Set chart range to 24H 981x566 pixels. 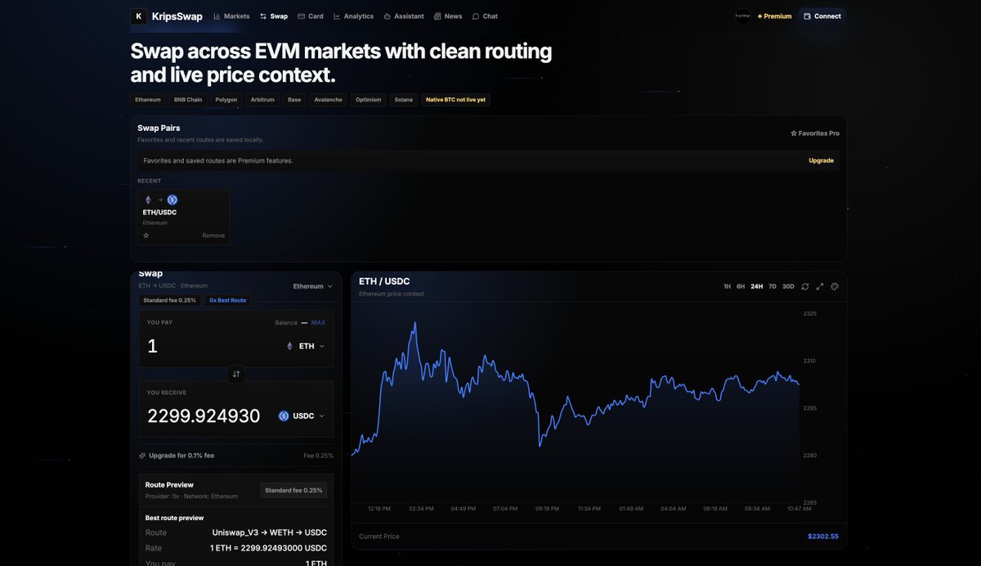click(x=757, y=286)
